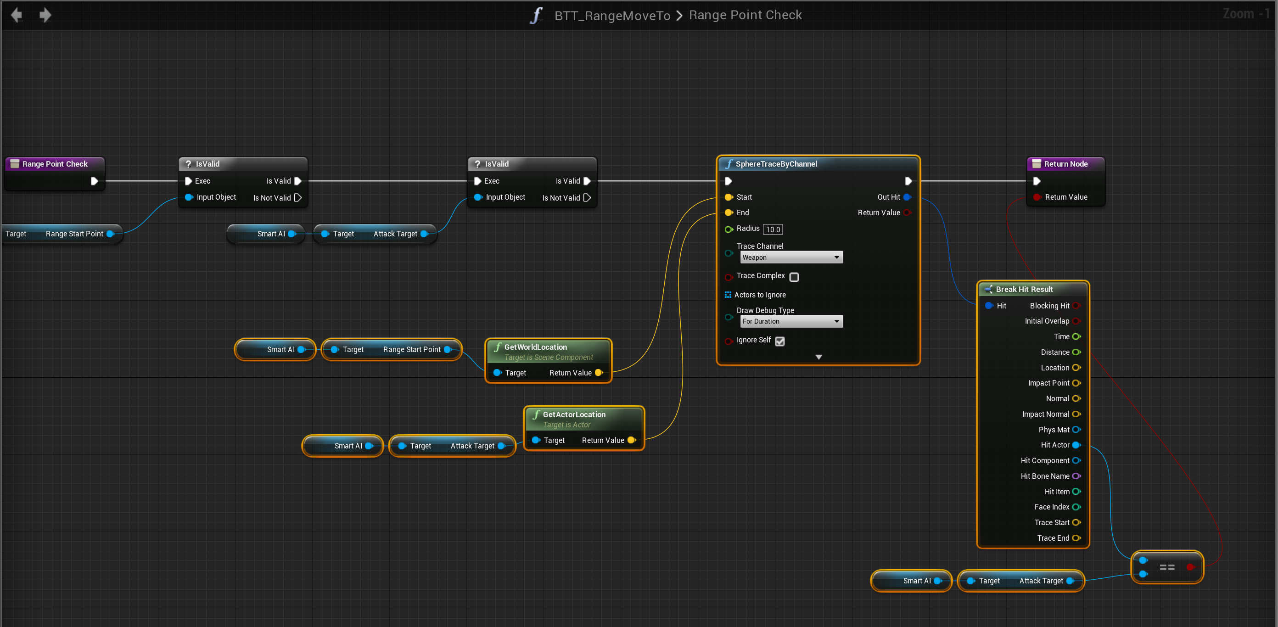This screenshot has width=1278, height=627.
Task: Open the Trace Channel Weapon dropdown
Action: click(791, 258)
